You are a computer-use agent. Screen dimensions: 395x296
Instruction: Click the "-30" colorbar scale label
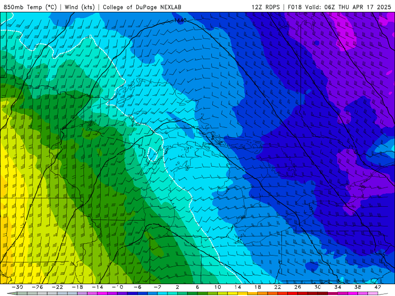(18, 287)
